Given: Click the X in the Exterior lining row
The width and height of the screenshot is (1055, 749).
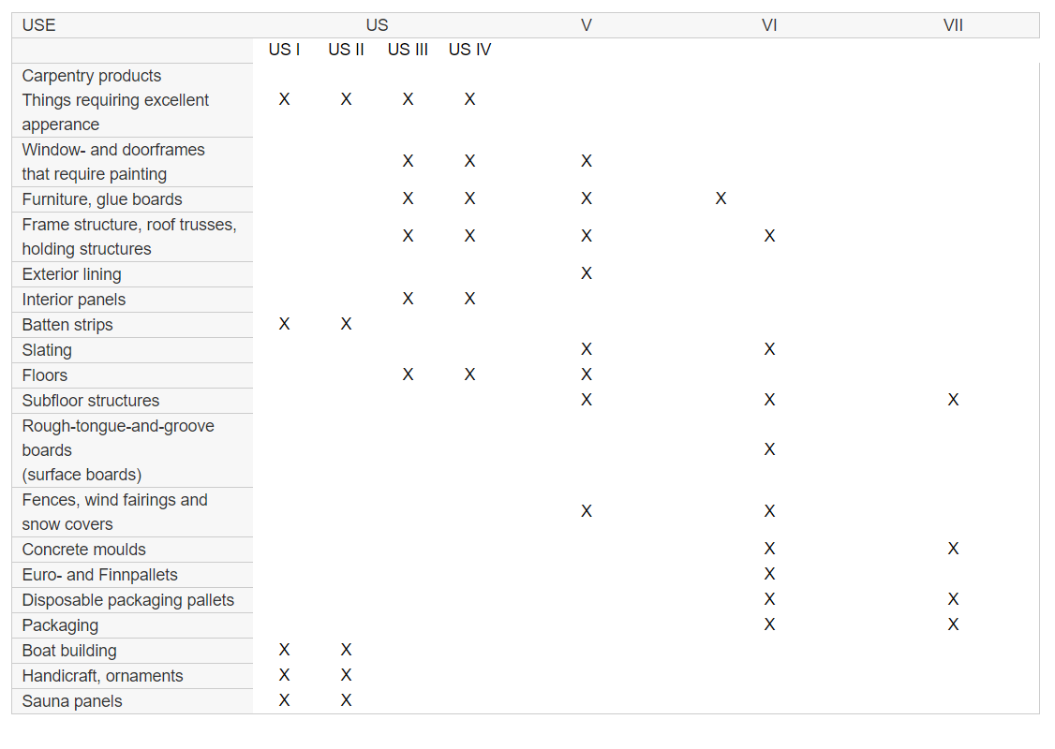Looking at the screenshot, I should click(x=587, y=273).
